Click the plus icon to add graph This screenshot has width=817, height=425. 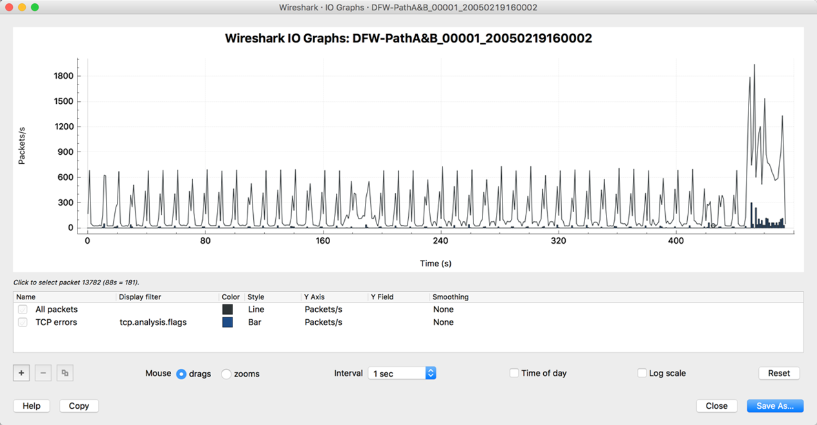point(21,373)
